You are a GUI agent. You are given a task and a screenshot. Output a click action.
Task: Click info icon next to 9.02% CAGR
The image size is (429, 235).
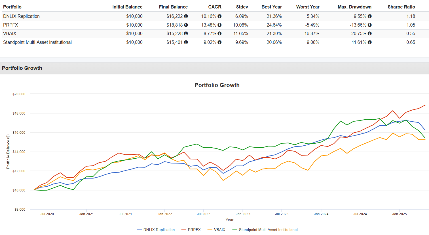(219, 42)
